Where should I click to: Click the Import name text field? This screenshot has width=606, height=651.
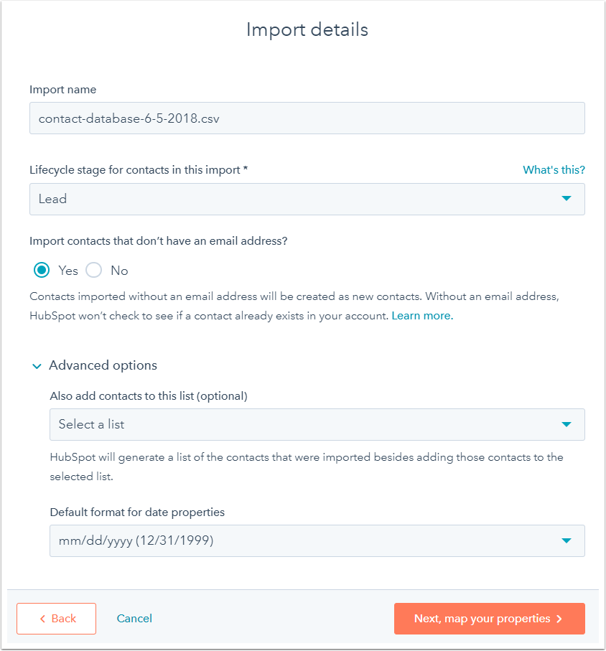307,118
